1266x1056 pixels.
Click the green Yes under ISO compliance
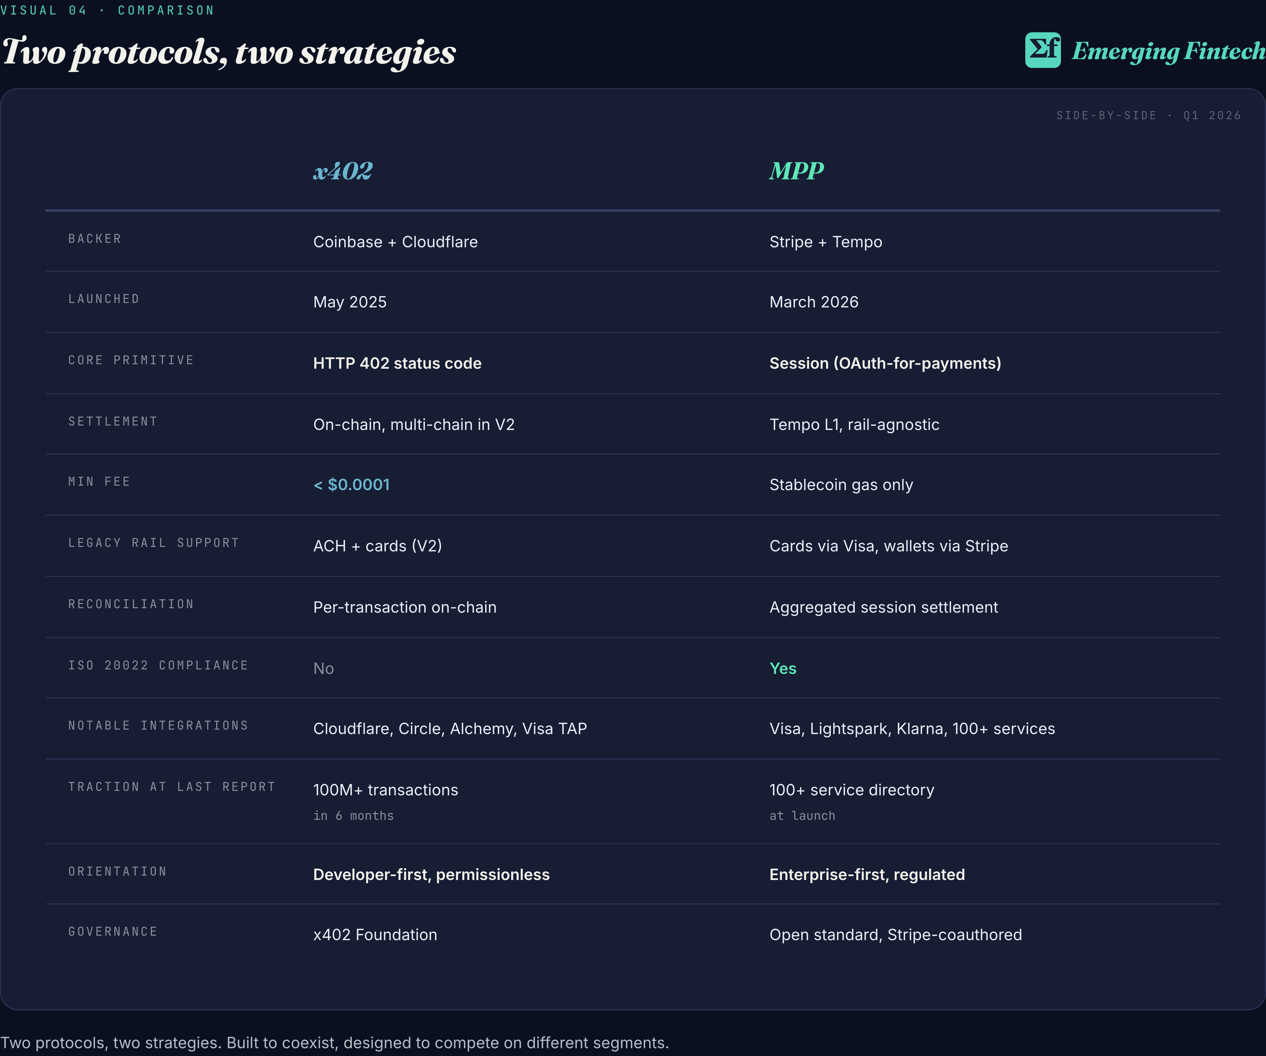coord(782,668)
